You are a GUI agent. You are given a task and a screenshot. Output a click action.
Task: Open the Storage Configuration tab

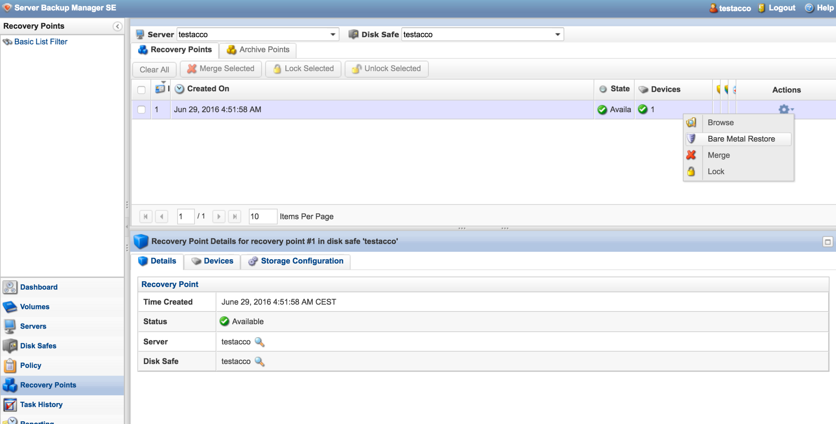(296, 261)
